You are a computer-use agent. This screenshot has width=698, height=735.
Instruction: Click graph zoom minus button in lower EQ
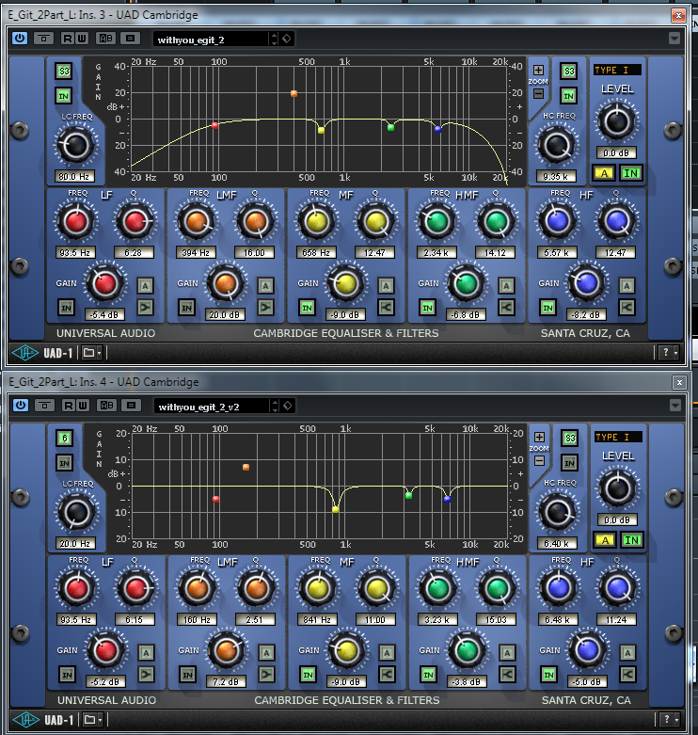(540, 460)
